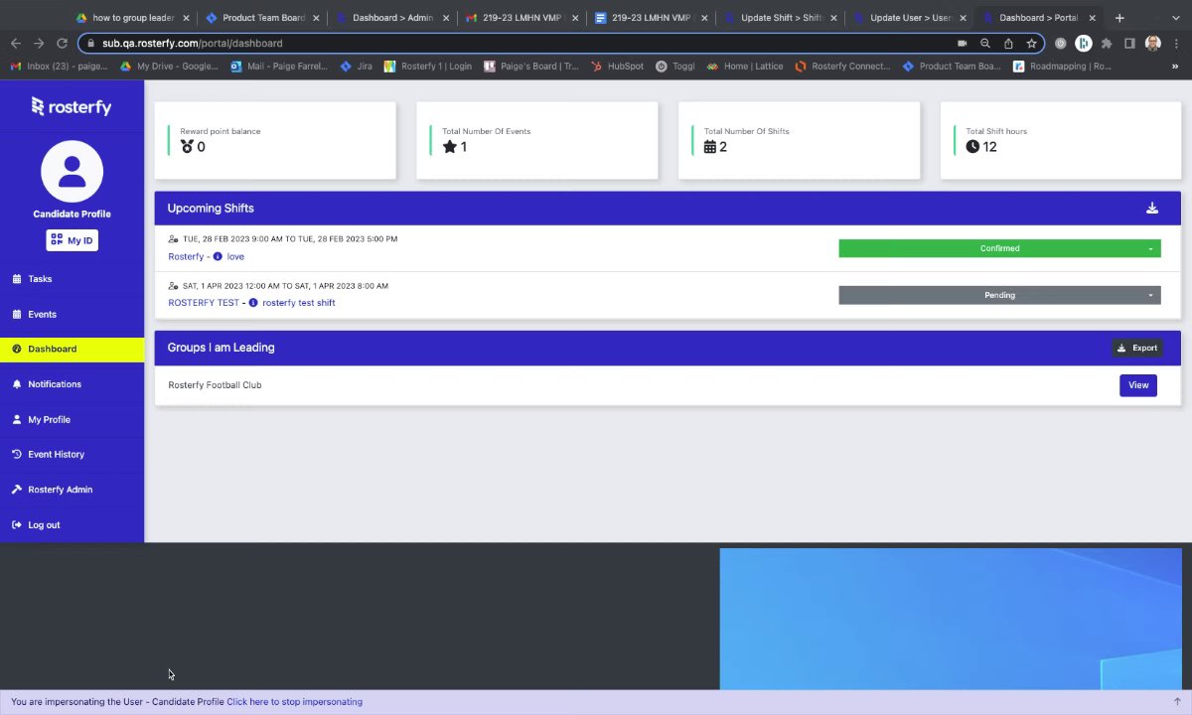1192x715 pixels.
Task: Close the how to group leader tab
Action: tap(186, 18)
